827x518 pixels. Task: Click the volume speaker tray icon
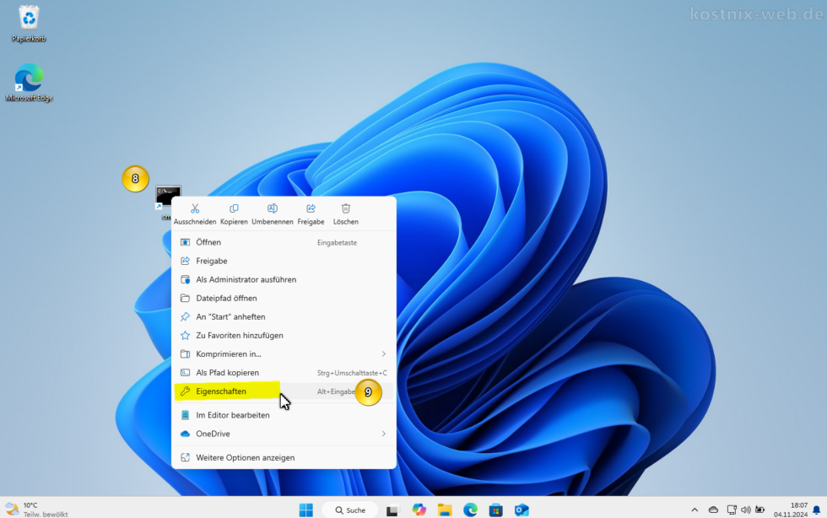tap(745, 510)
